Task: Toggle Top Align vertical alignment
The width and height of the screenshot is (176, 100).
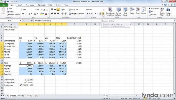Action: (x=52, y=9)
